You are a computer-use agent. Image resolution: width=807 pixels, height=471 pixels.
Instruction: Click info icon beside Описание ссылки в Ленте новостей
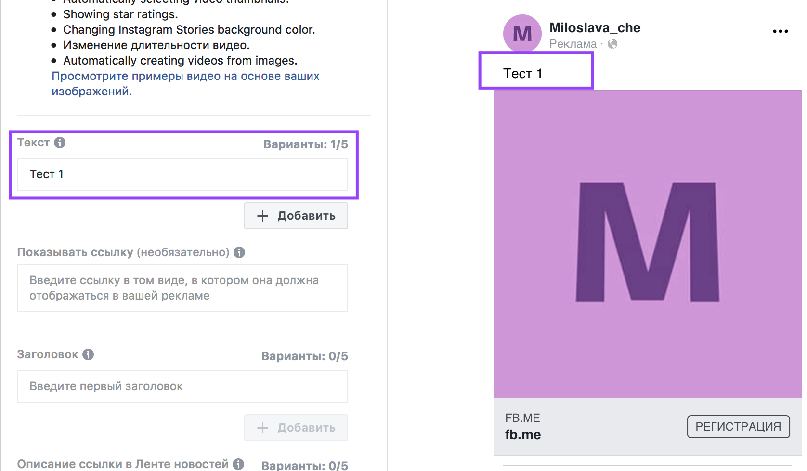point(238,464)
